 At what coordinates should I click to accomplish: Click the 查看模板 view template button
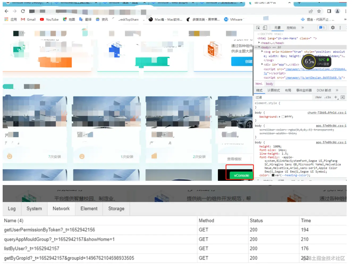tap(234, 159)
